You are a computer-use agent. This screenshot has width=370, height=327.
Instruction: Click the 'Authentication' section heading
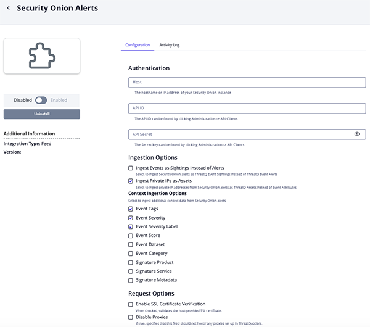pos(149,68)
